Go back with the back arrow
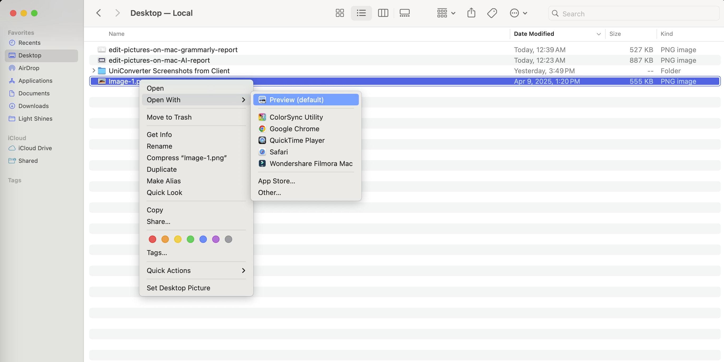This screenshot has height=362, width=724. [x=99, y=13]
